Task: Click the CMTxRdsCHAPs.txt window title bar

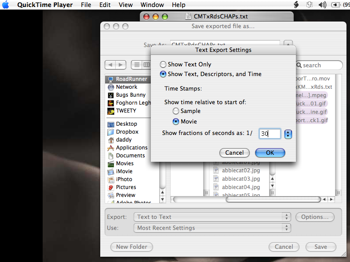Action: tap(217, 17)
